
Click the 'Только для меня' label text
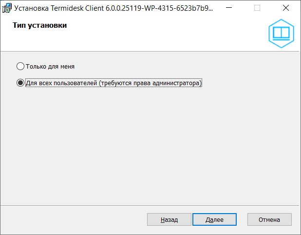point(50,66)
